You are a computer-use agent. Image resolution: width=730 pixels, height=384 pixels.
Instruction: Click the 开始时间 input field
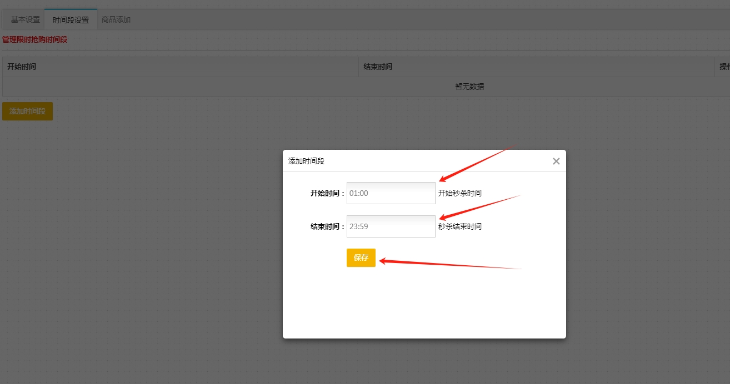point(391,193)
